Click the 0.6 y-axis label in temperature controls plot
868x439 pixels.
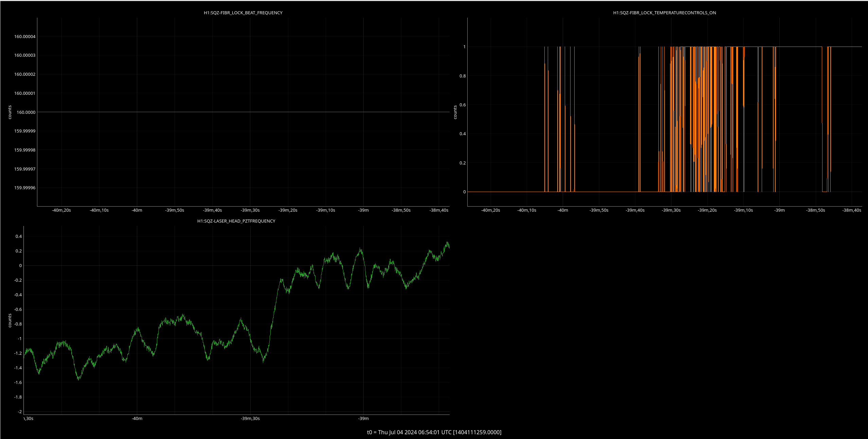[x=463, y=105]
